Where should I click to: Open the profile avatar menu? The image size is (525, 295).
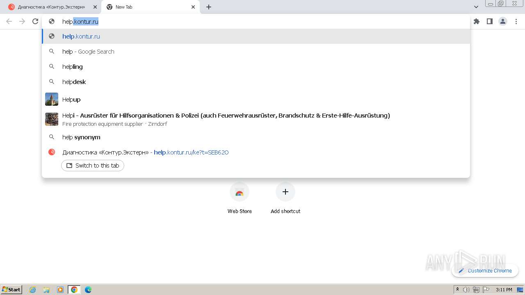click(503, 21)
